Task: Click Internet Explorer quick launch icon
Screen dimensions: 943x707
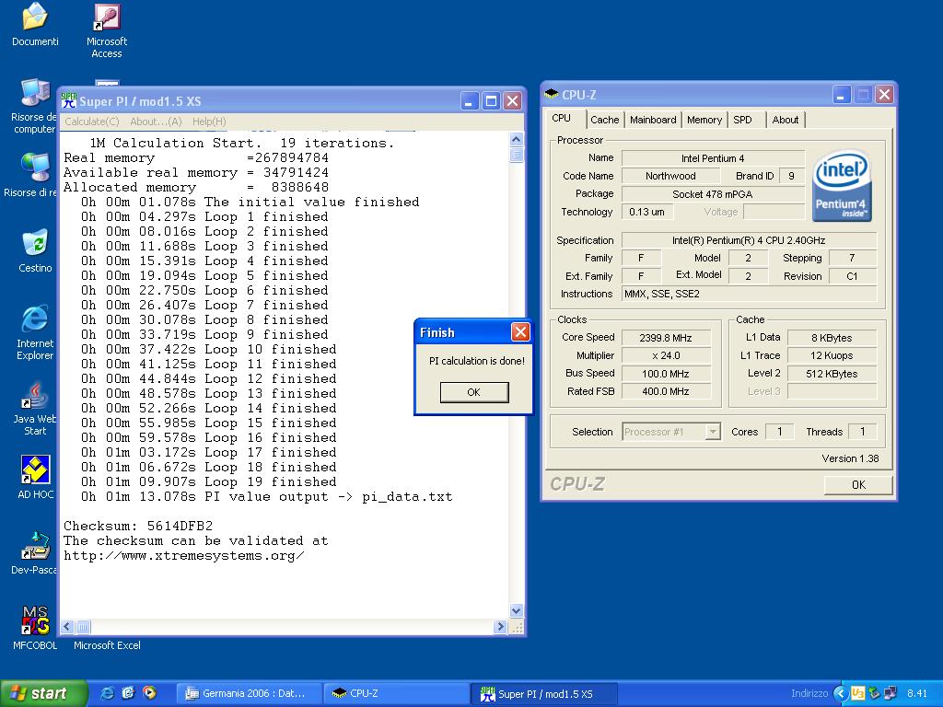Action: click(108, 693)
